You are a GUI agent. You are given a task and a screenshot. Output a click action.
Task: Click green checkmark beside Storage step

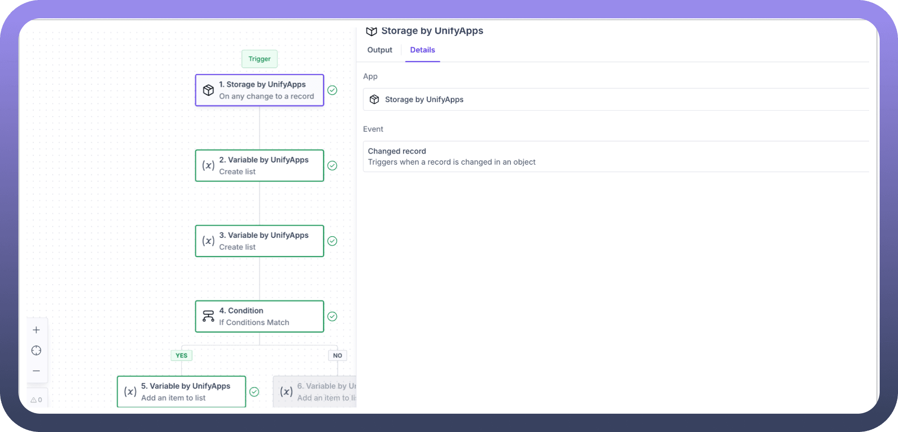pyautogui.click(x=332, y=90)
